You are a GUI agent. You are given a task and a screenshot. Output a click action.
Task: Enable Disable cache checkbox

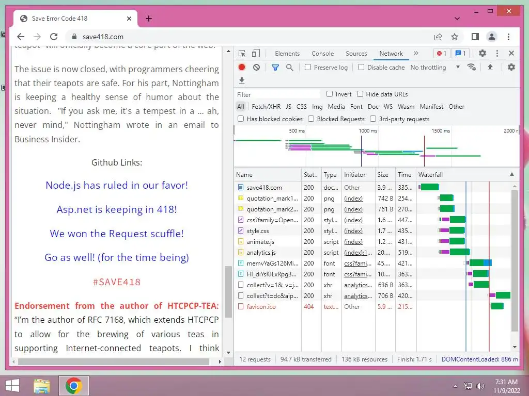tap(361, 67)
